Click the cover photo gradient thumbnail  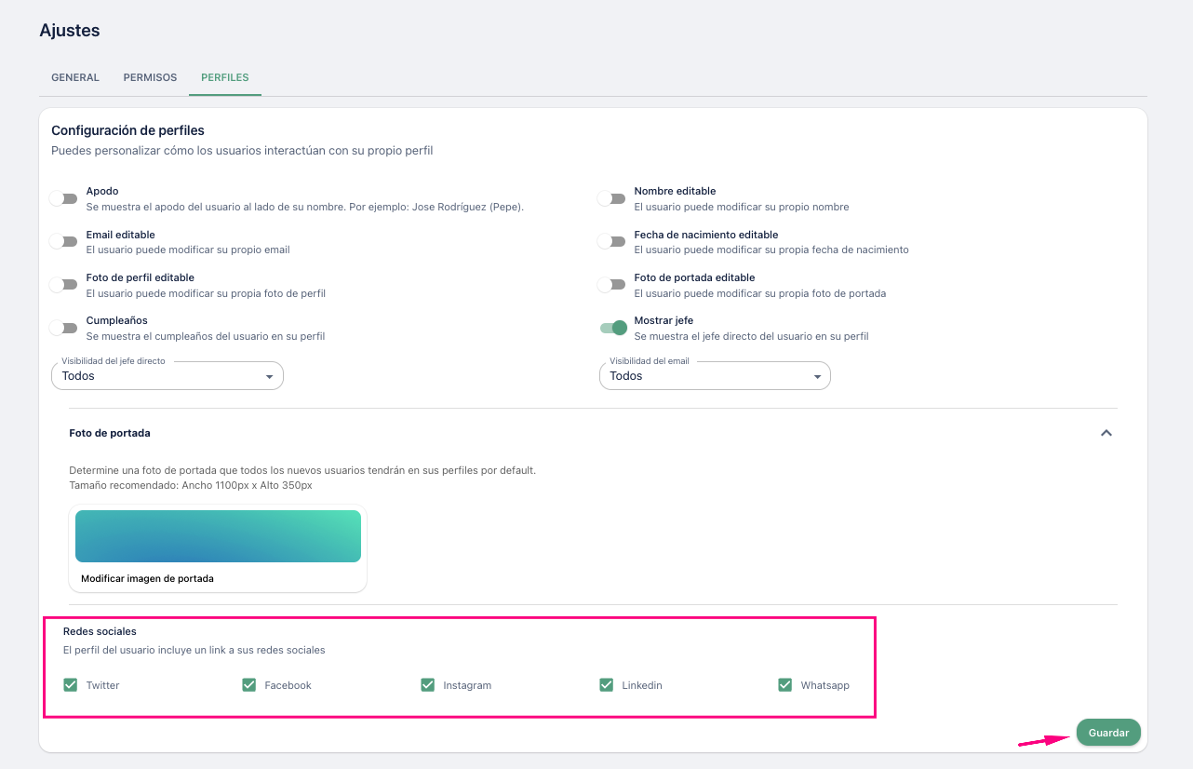point(218,536)
